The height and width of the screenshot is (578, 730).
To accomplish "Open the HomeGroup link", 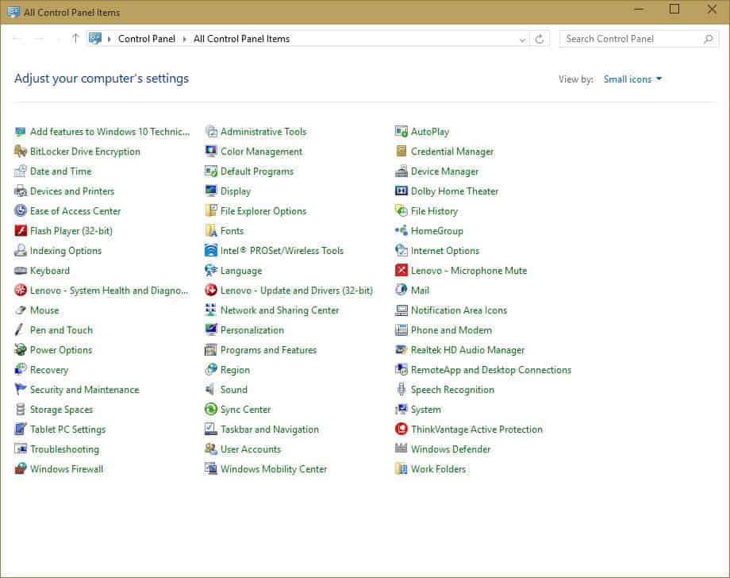I will (x=437, y=231).
